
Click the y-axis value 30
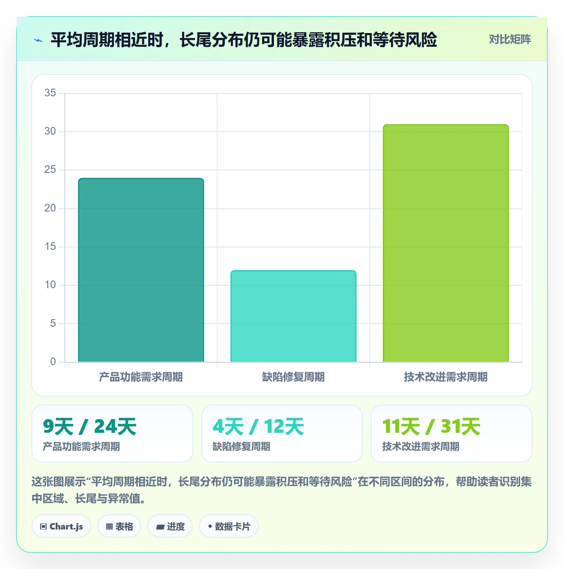pos(50,131)
